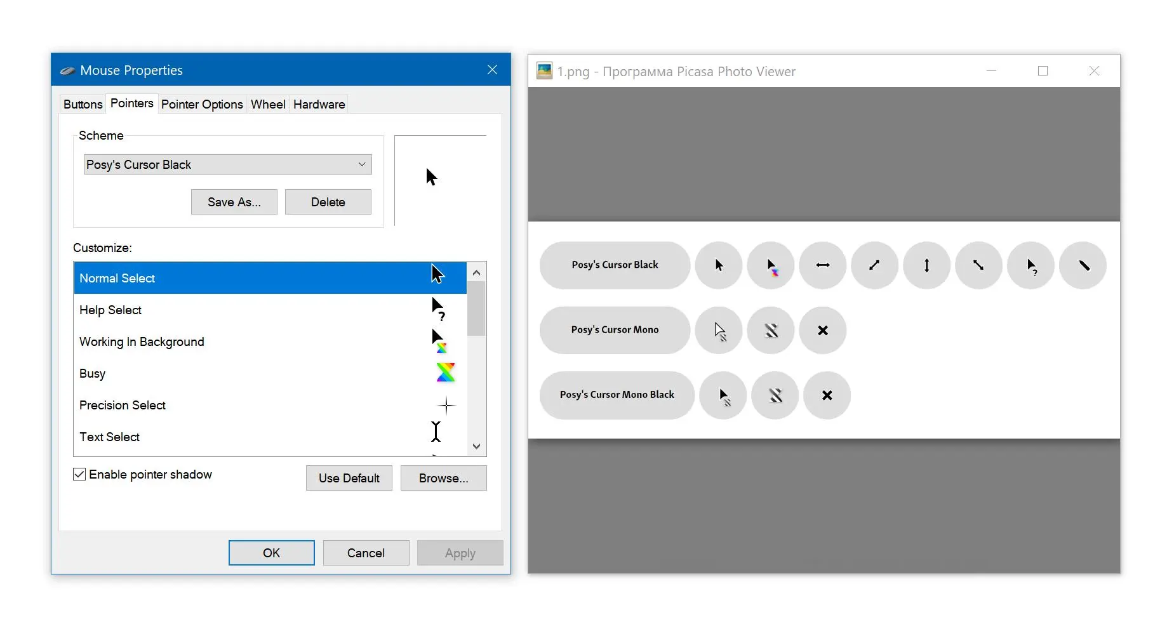The width and height of the screenshot is (1174, 629).
Task: Click the Scheme dropdown chevron arrow
Action: [x=362, y=164]
